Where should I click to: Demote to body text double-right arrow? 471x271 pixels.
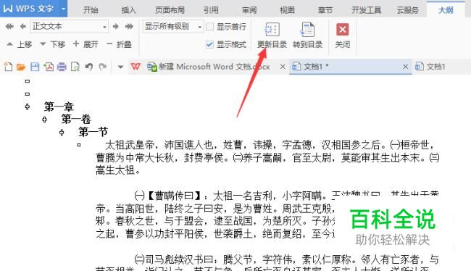click(x=129, y=26)
